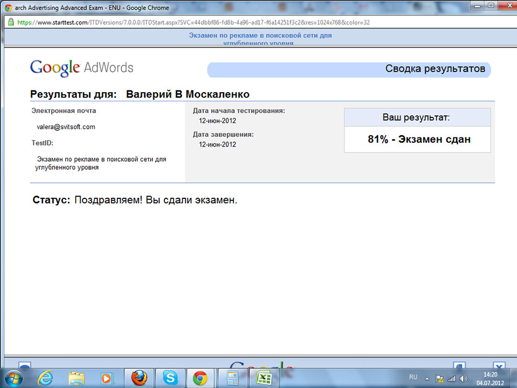Click the name Валерий В Москаленко
Image resolution: width=517 pixels, height=388 pixels.
[187, 94]
